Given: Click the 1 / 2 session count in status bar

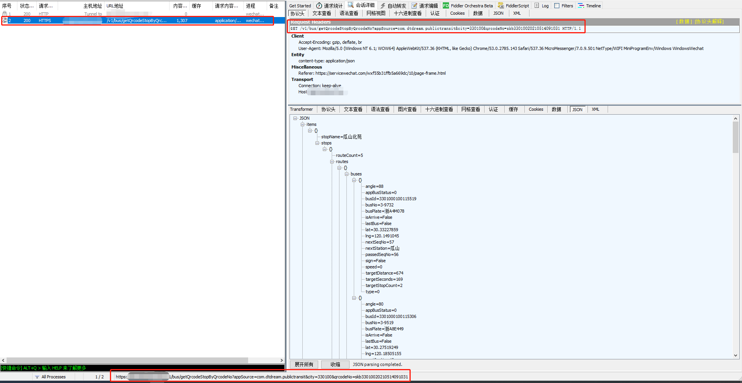Looking at the screenshot, I should tap(99, 377).
